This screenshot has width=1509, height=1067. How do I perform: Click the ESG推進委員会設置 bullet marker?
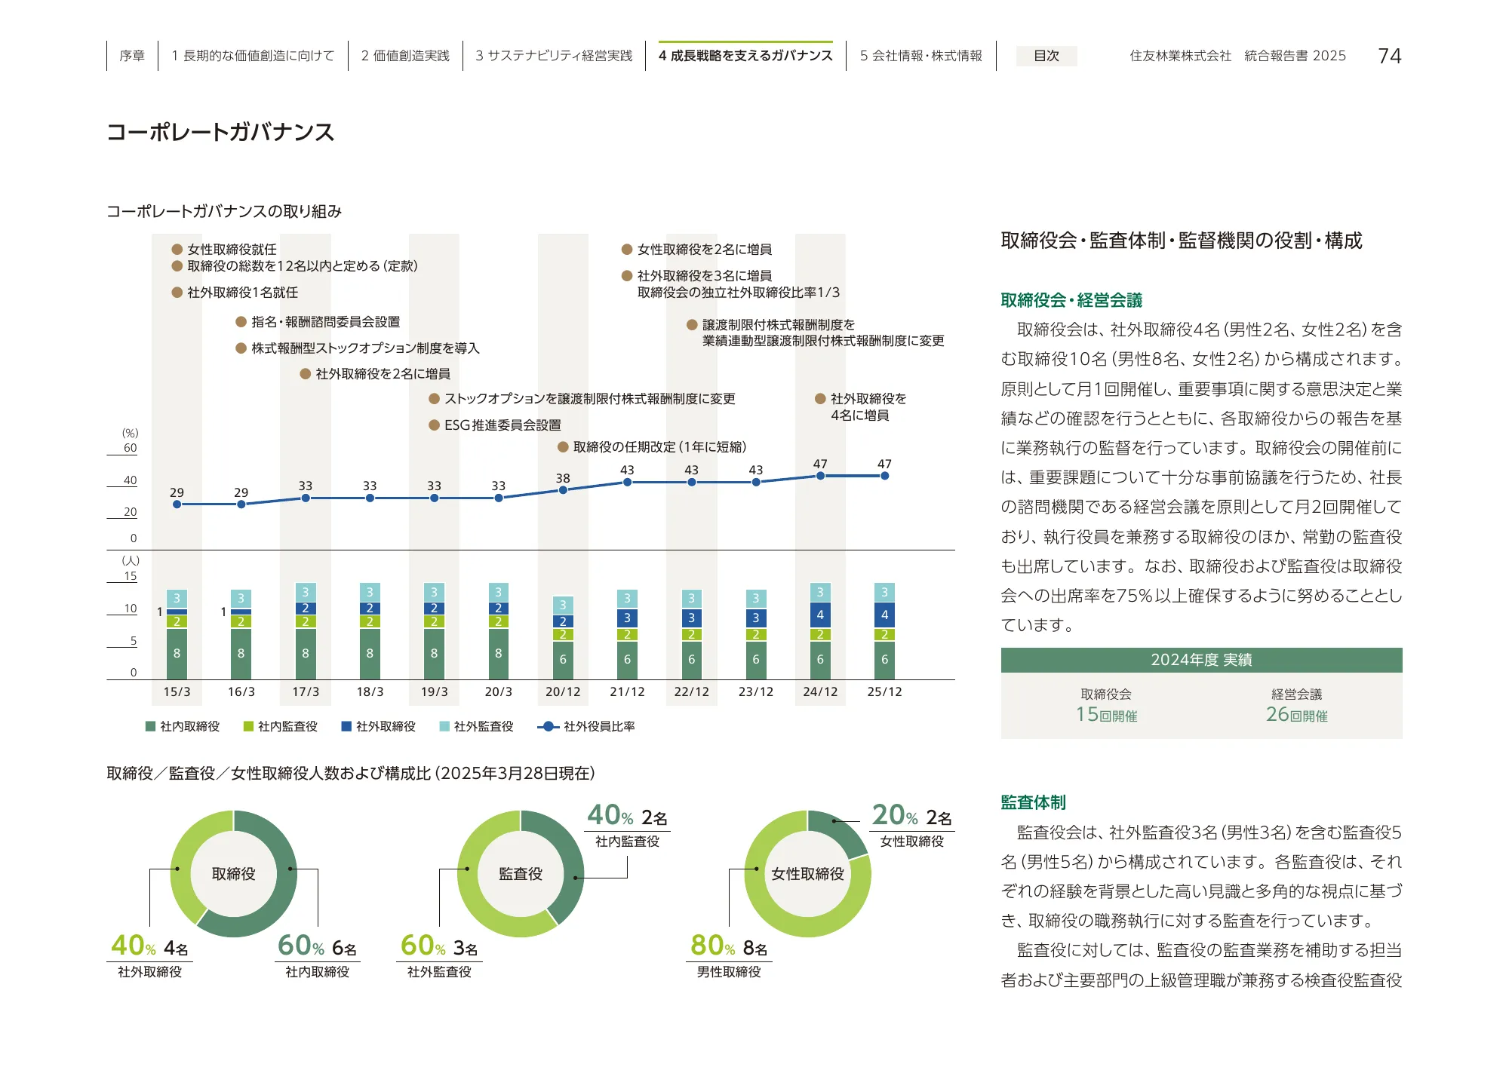coord(435,426)
